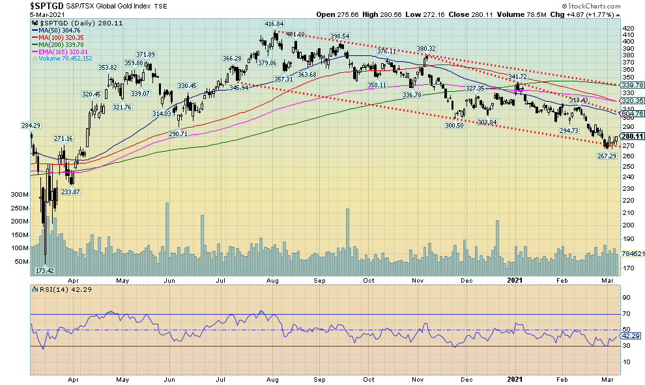The height and width of the screenshot is (385, 645).
Task: Click the 339.78 value tag on right axis
Action: coord(633,85)
